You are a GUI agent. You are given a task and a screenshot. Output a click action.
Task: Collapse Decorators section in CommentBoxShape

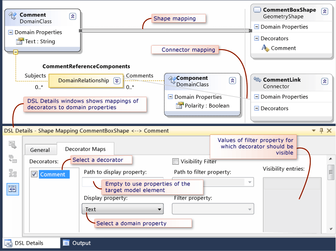tap(256, 38)
